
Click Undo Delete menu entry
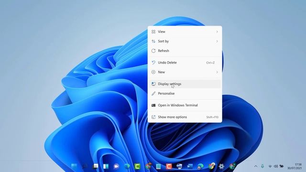pyautogui.click(x=185, y=63)
